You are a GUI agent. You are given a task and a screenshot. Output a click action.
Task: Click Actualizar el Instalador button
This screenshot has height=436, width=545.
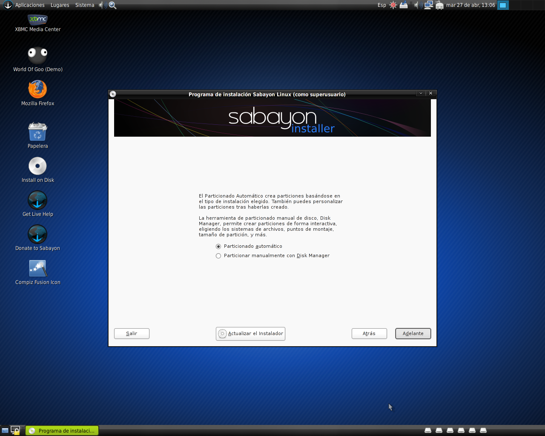click(250, 334)
